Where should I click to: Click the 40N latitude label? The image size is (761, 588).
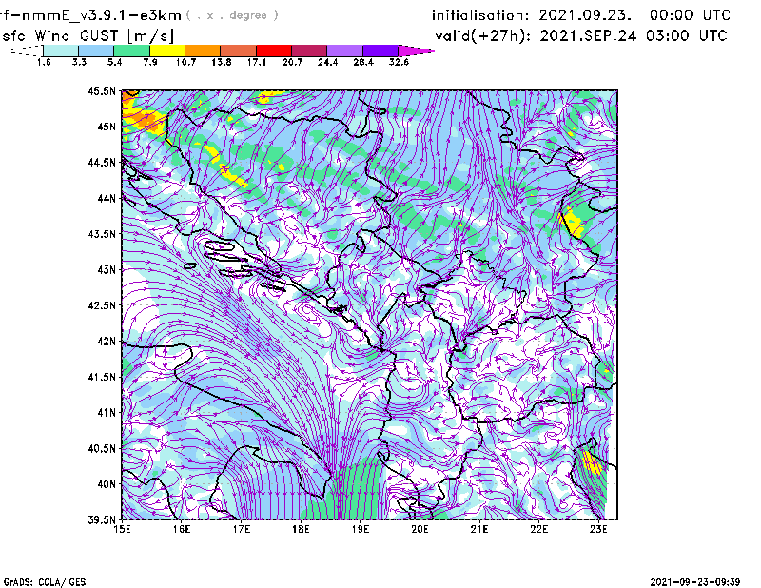coord(107,484)
